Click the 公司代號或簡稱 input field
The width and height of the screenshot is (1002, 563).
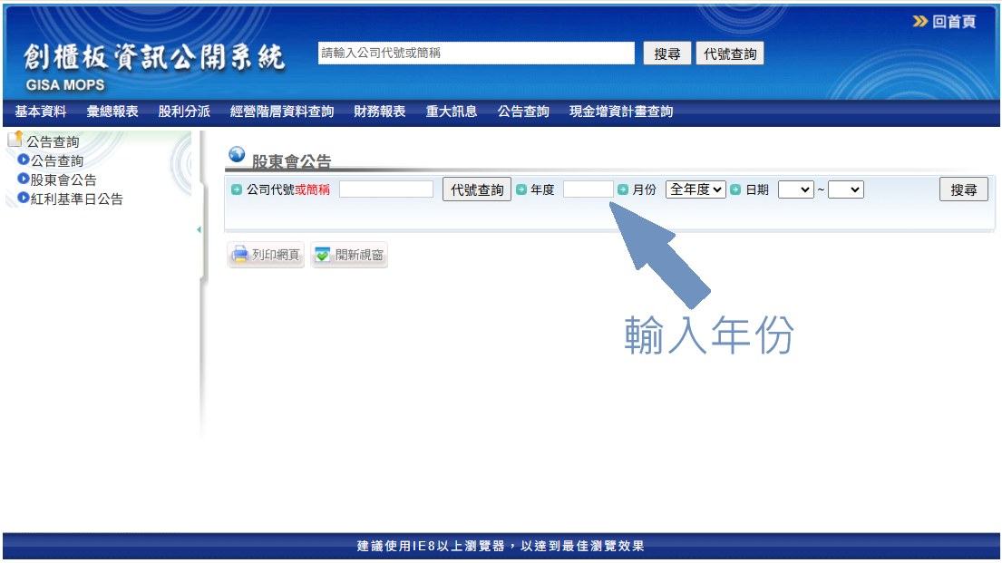point(386,189)
